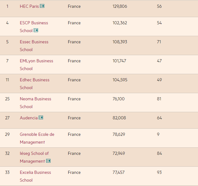This screenshot has width=198, height=186.
Task: Click rank number 7 in EMLyon row
Action: [x=7, y=61]
